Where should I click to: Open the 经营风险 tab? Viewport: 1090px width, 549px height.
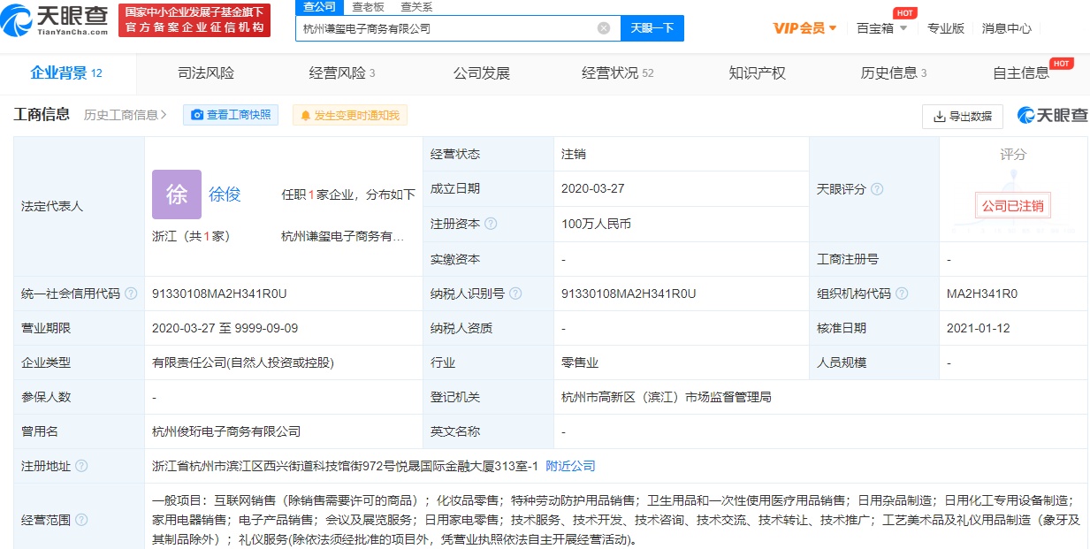342,73
